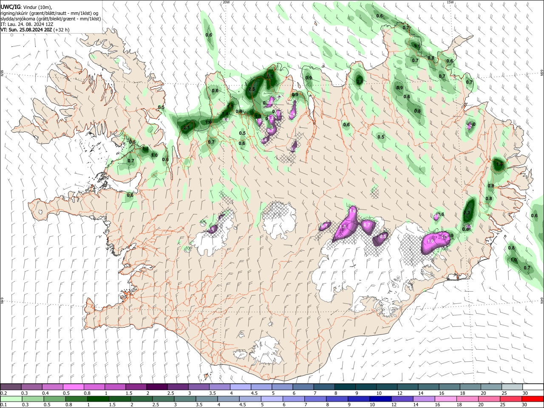Click the valid time 'VT: Sun. 25.08.2024 20Z (+32 h)'
The height and width of the screenshot is (408, 544).
coord(35,30)
